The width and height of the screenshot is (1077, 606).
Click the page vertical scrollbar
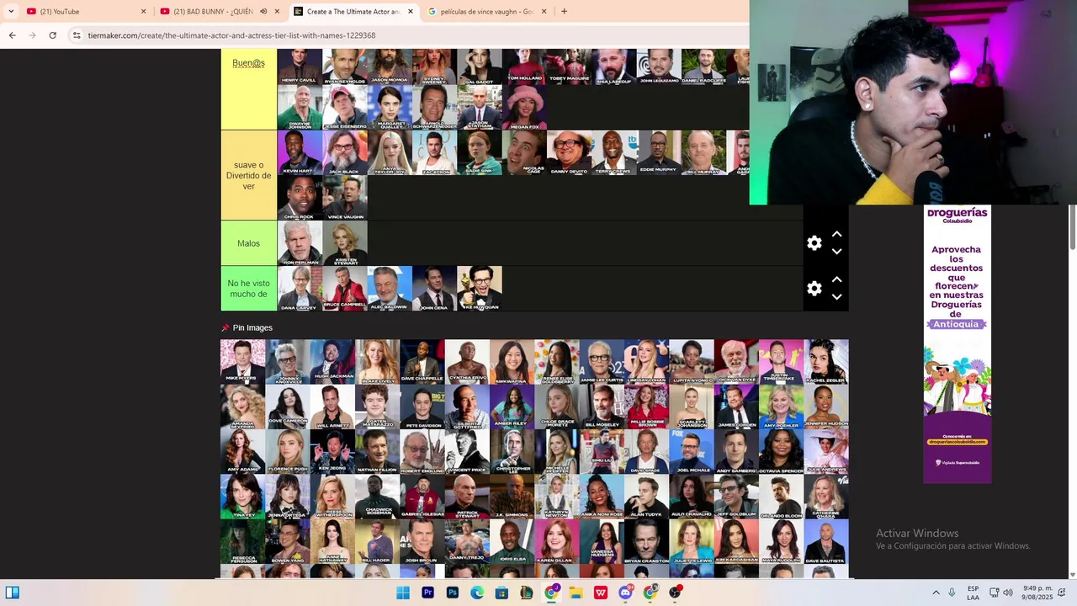coord(1072,227)
